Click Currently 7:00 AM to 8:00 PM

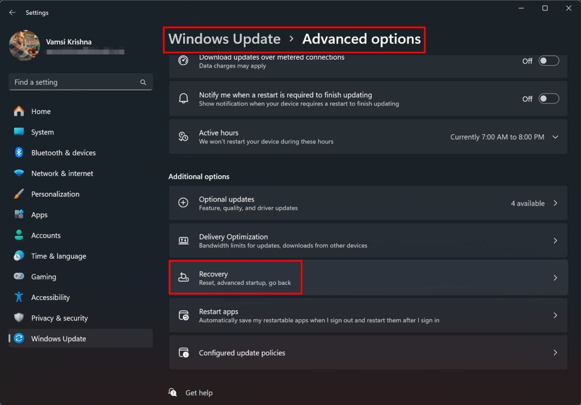coord(497,137)
